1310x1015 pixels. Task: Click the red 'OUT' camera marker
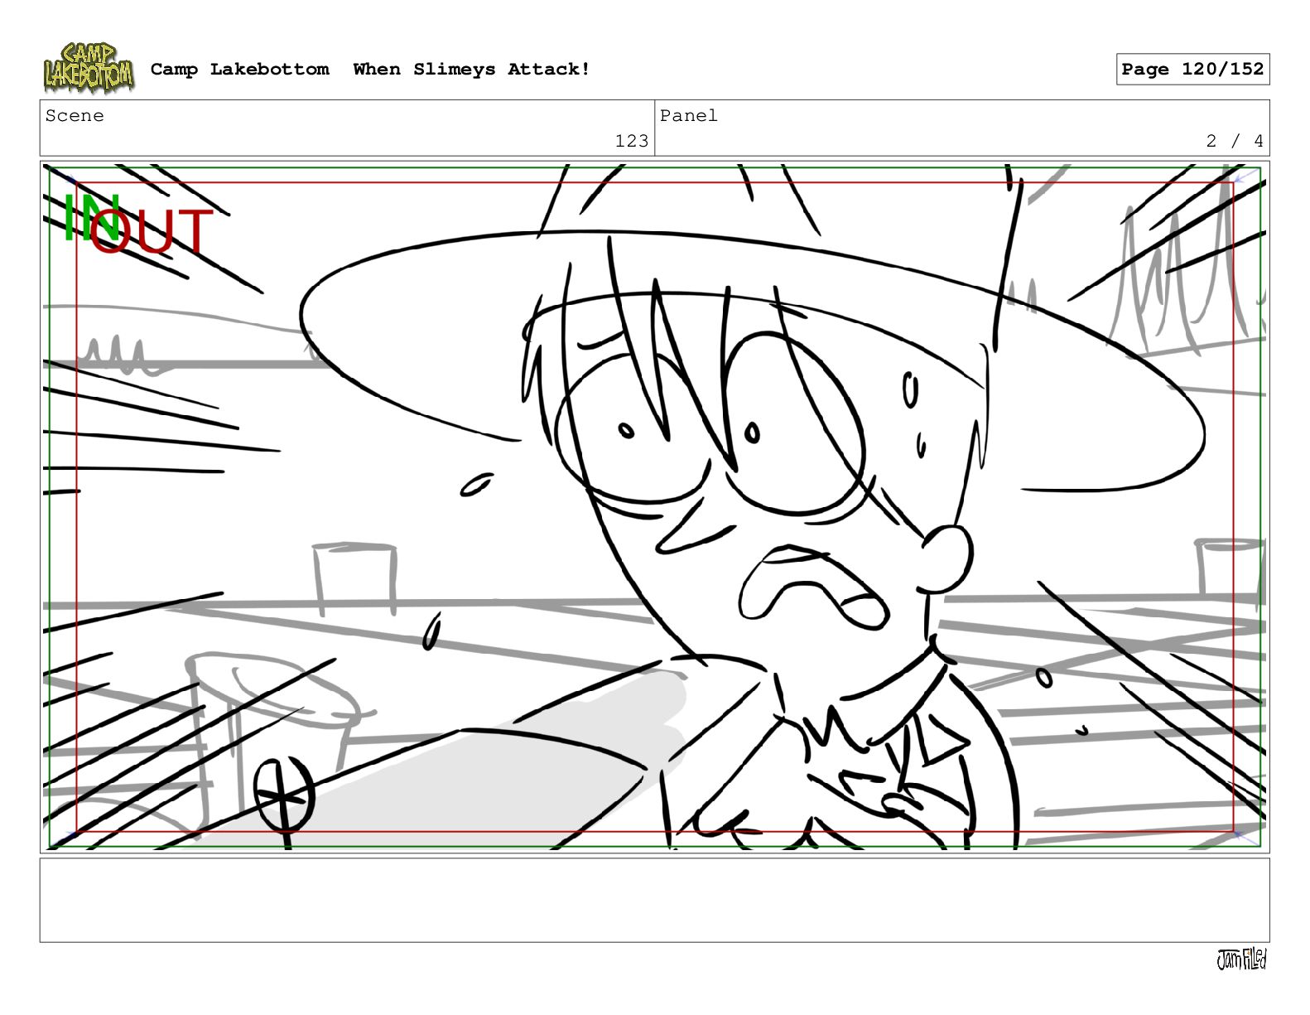pyautogui.click(x=151, y=232)
